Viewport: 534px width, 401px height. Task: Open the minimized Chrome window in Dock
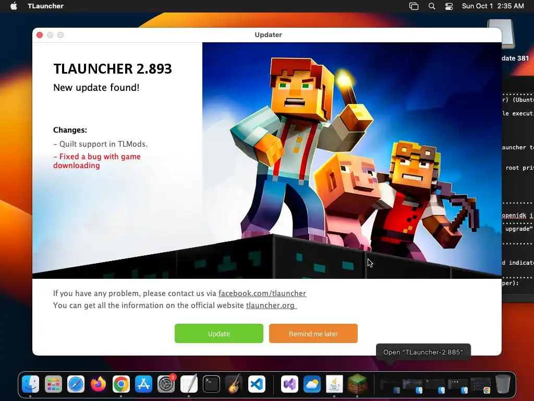tap(480, 385)
